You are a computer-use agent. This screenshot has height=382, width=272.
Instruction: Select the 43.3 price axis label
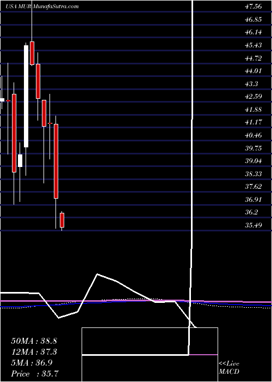pyautogui.click(x=251, y=84)
